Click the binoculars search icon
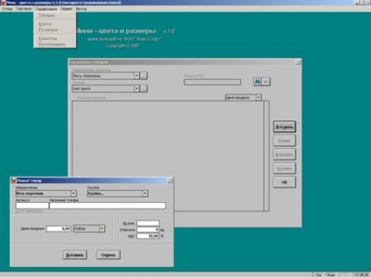 coord(257,81)
